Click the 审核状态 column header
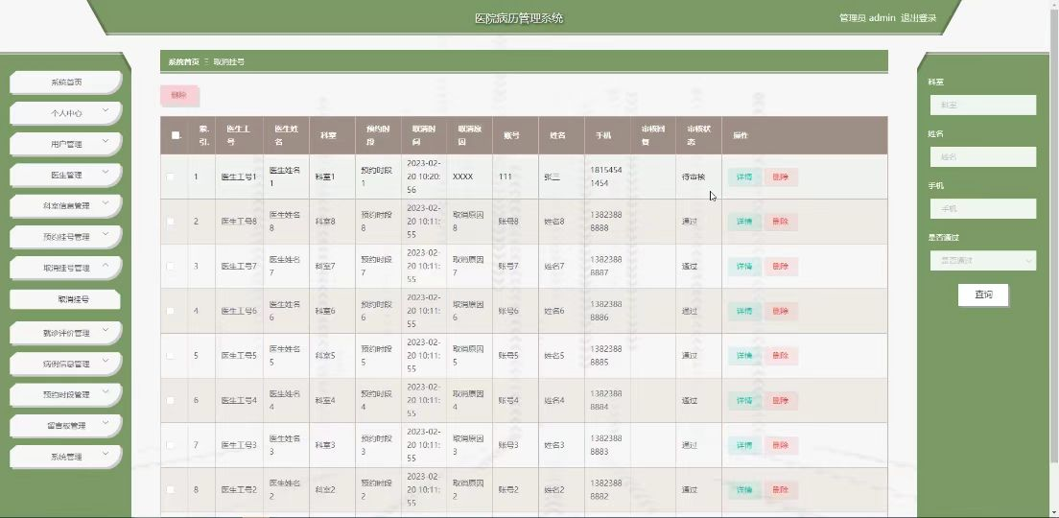 (x=697, y=135)
